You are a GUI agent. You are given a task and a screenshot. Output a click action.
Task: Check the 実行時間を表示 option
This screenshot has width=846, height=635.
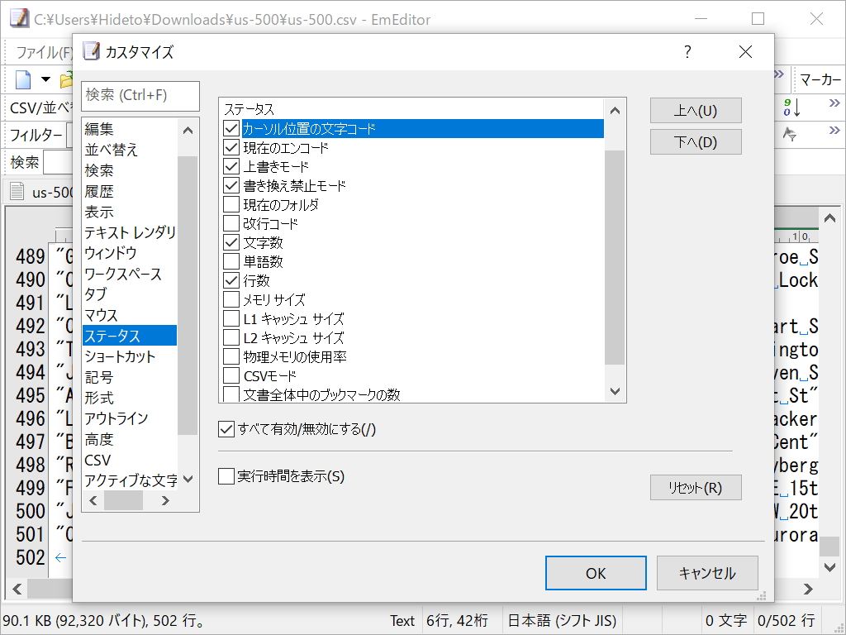pyautogui.click(x=226, y=477)
